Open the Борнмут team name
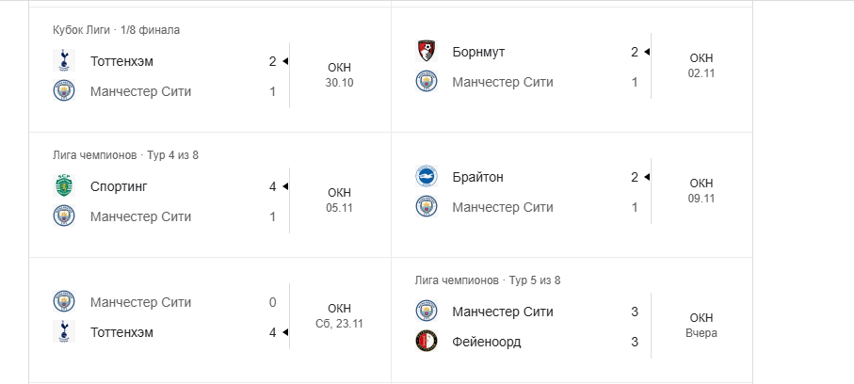Screen dimensions: 854x384 click(x=484, y=51)
